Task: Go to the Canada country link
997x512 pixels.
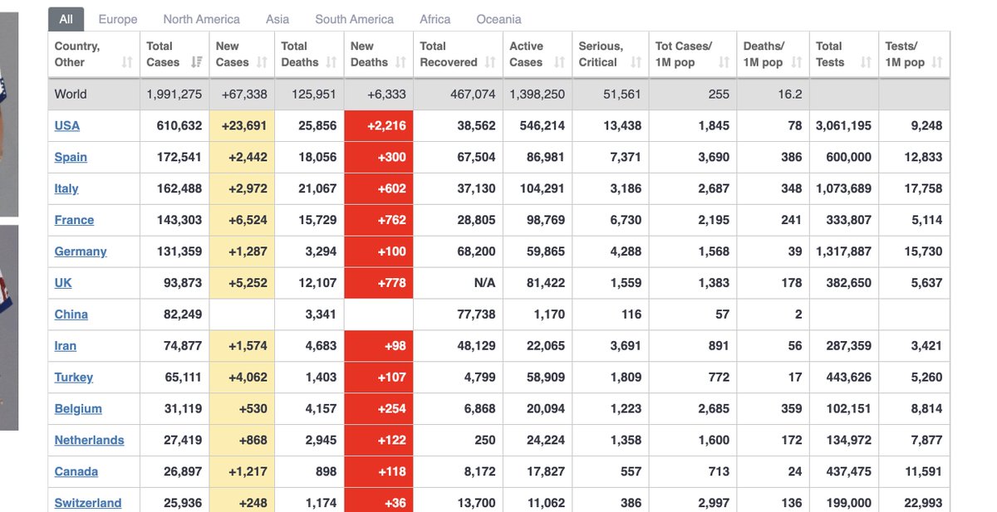Action: click(76, 472)
